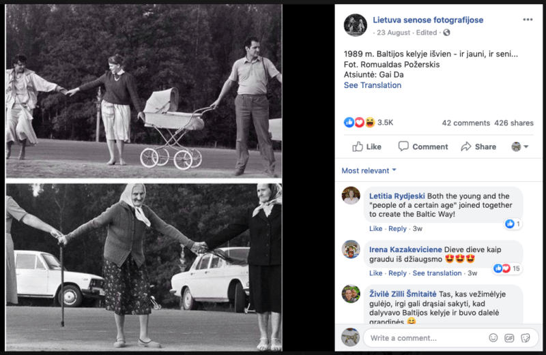Like Letitia Rydjeski's comment

click(375, 229)
